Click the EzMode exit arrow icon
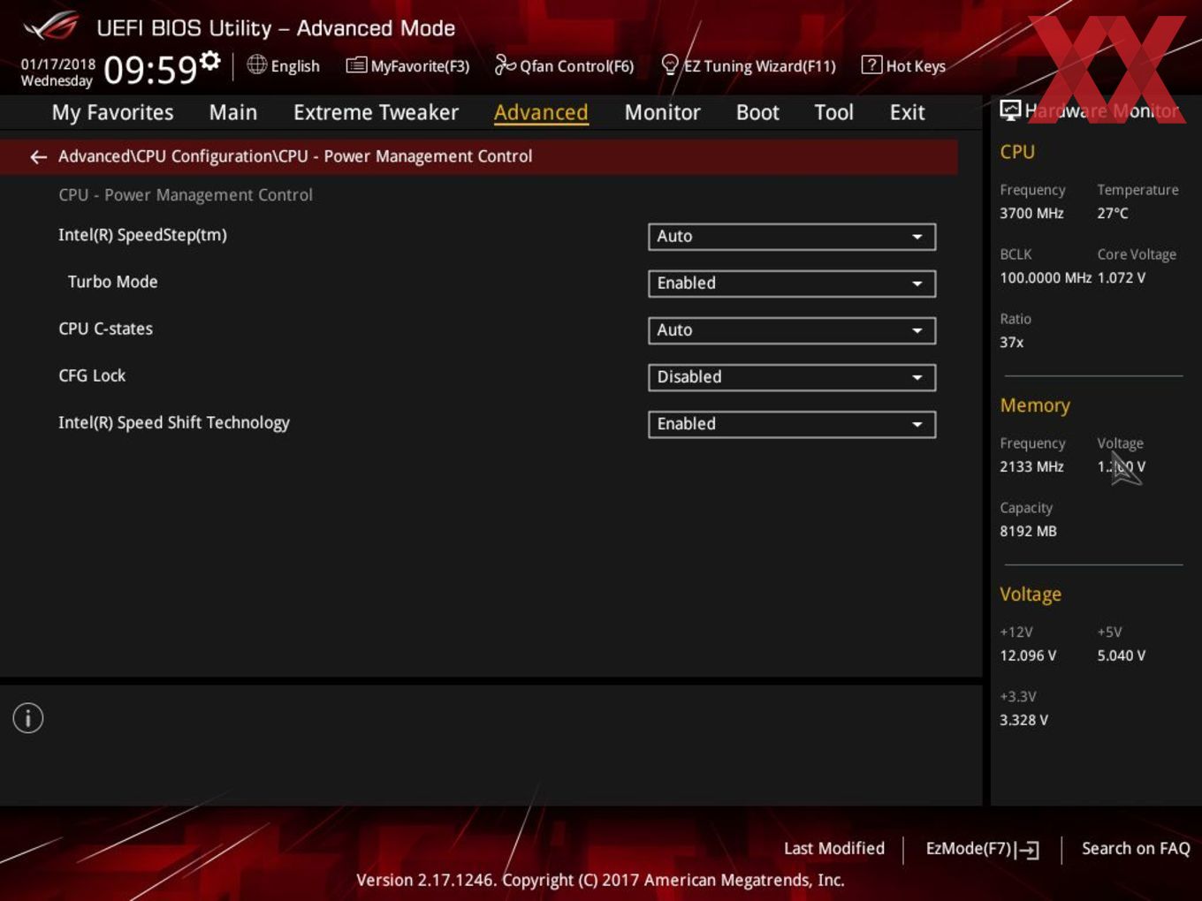Viewport: 1202px width, 901px height. [1027, 850]
